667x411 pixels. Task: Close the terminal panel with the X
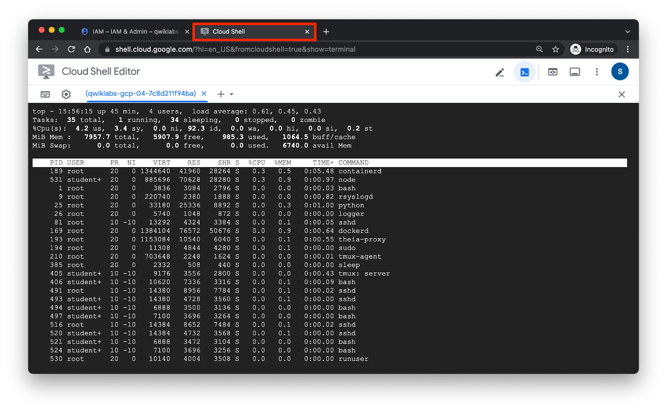(621, 94)
